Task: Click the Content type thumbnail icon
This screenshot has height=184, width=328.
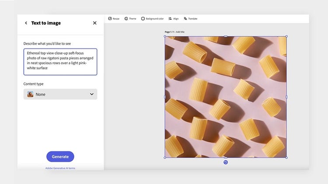Action: click(x=30, y=94)
